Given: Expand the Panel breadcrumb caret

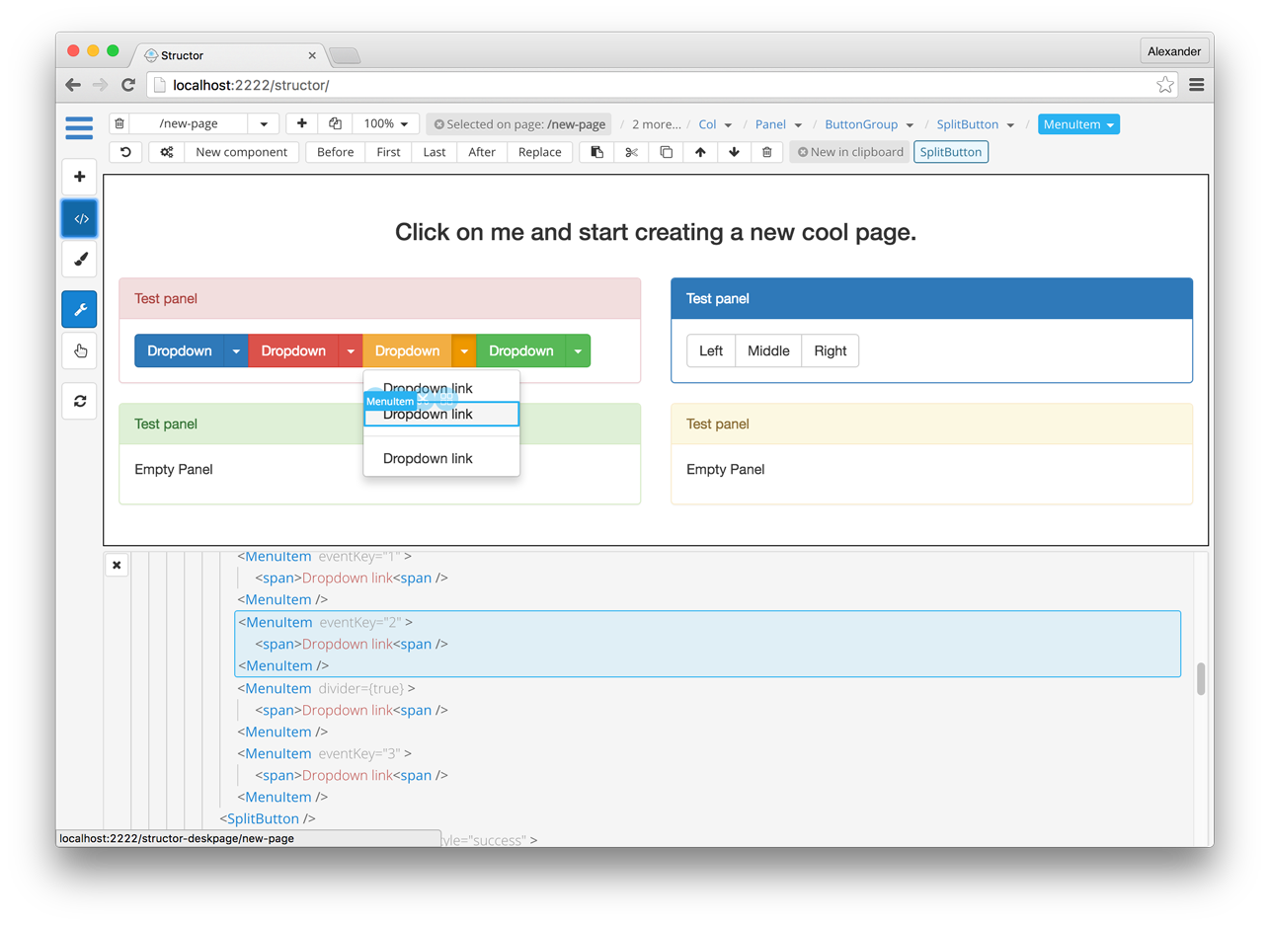Looking at the screenshot, I should [798, 125].
